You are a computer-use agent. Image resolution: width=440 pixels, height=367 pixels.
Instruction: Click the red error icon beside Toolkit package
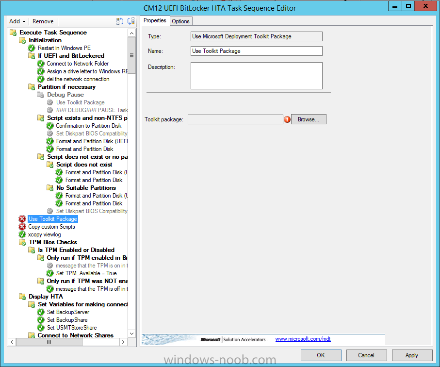tap(287, 119)
